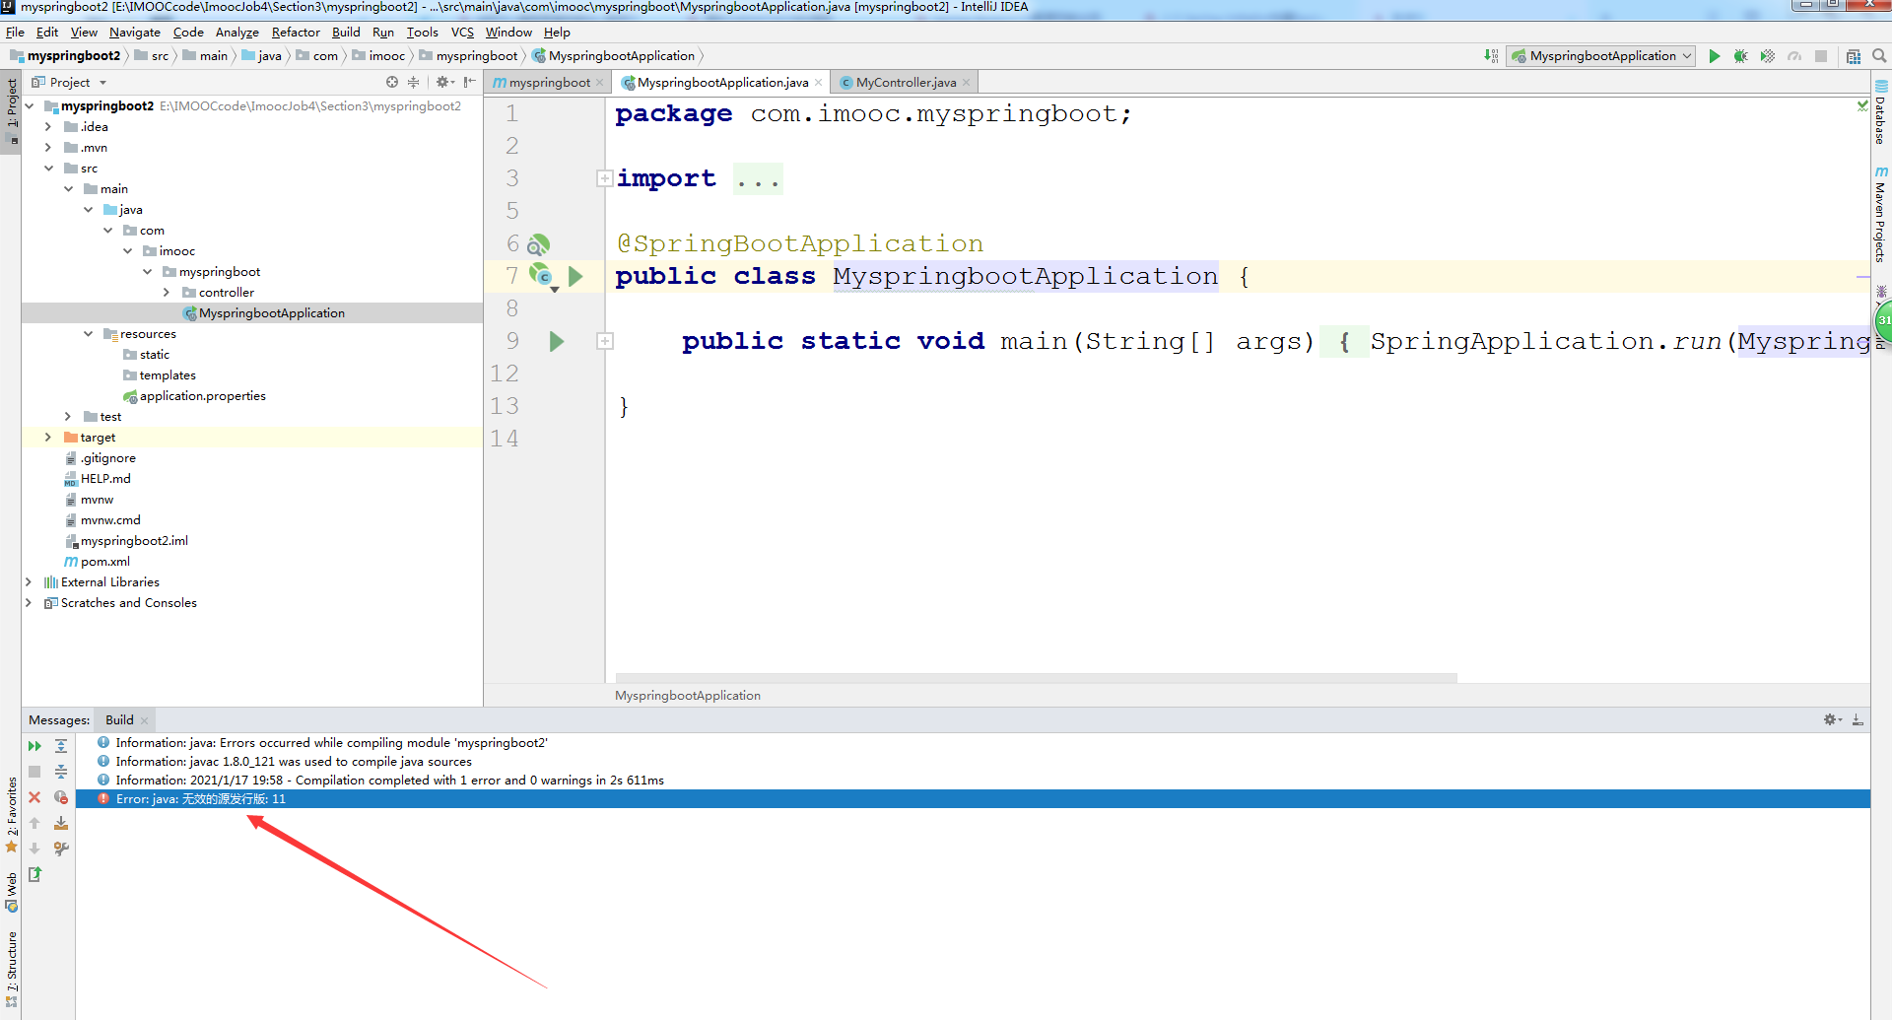Expand External Libraries node
The height and width of the screenshot is (1020, 1892).
29,582
